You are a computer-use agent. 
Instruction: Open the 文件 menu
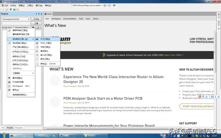pyautogui.click(x=13, y=6)
